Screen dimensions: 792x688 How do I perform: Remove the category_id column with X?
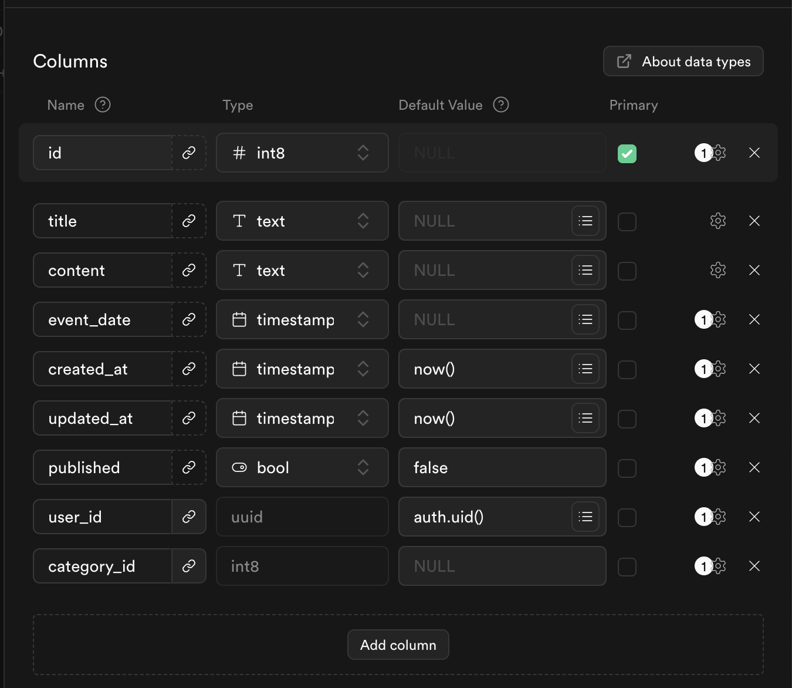[754, 566]
